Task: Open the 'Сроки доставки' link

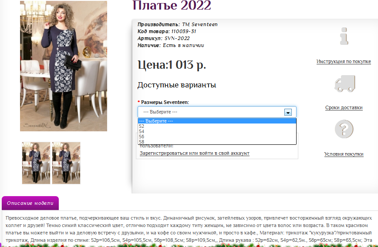Action: pos(344,107)
